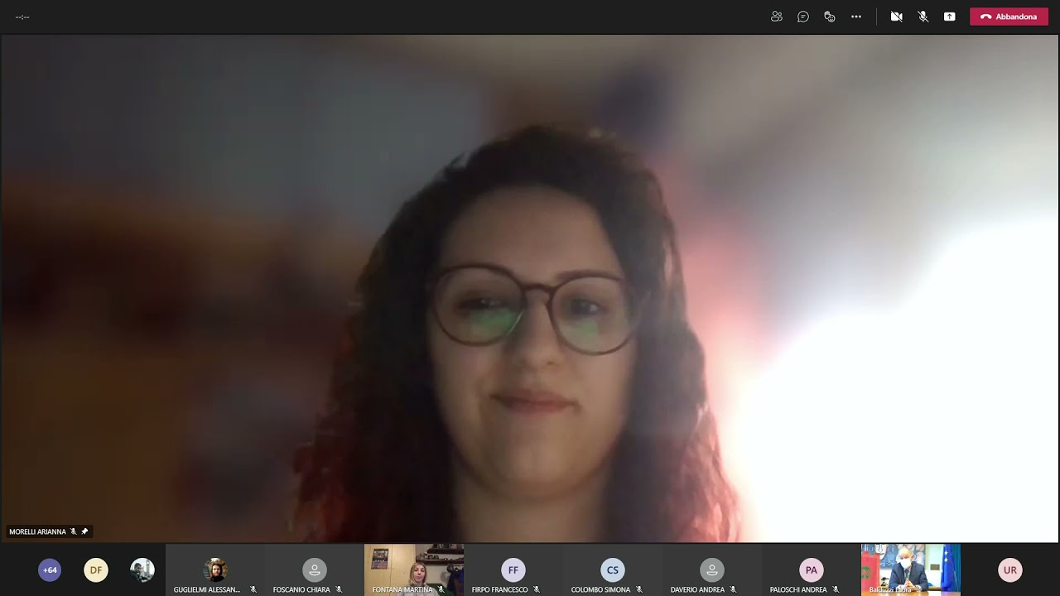This screenshot has height=596, width=1060.
Task: Select the video thumbnail with the flags
Action: [x=911, y=570]
